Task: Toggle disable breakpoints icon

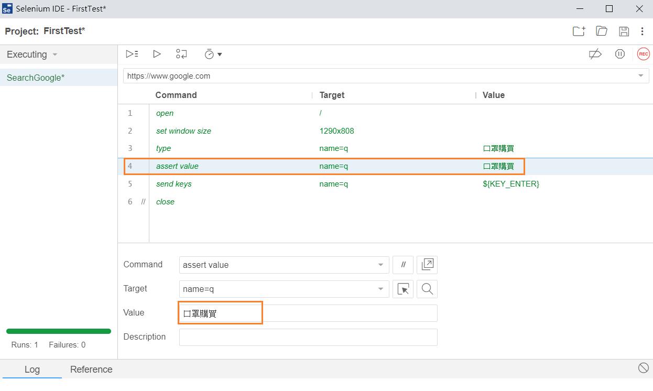Action: point(595,54)
